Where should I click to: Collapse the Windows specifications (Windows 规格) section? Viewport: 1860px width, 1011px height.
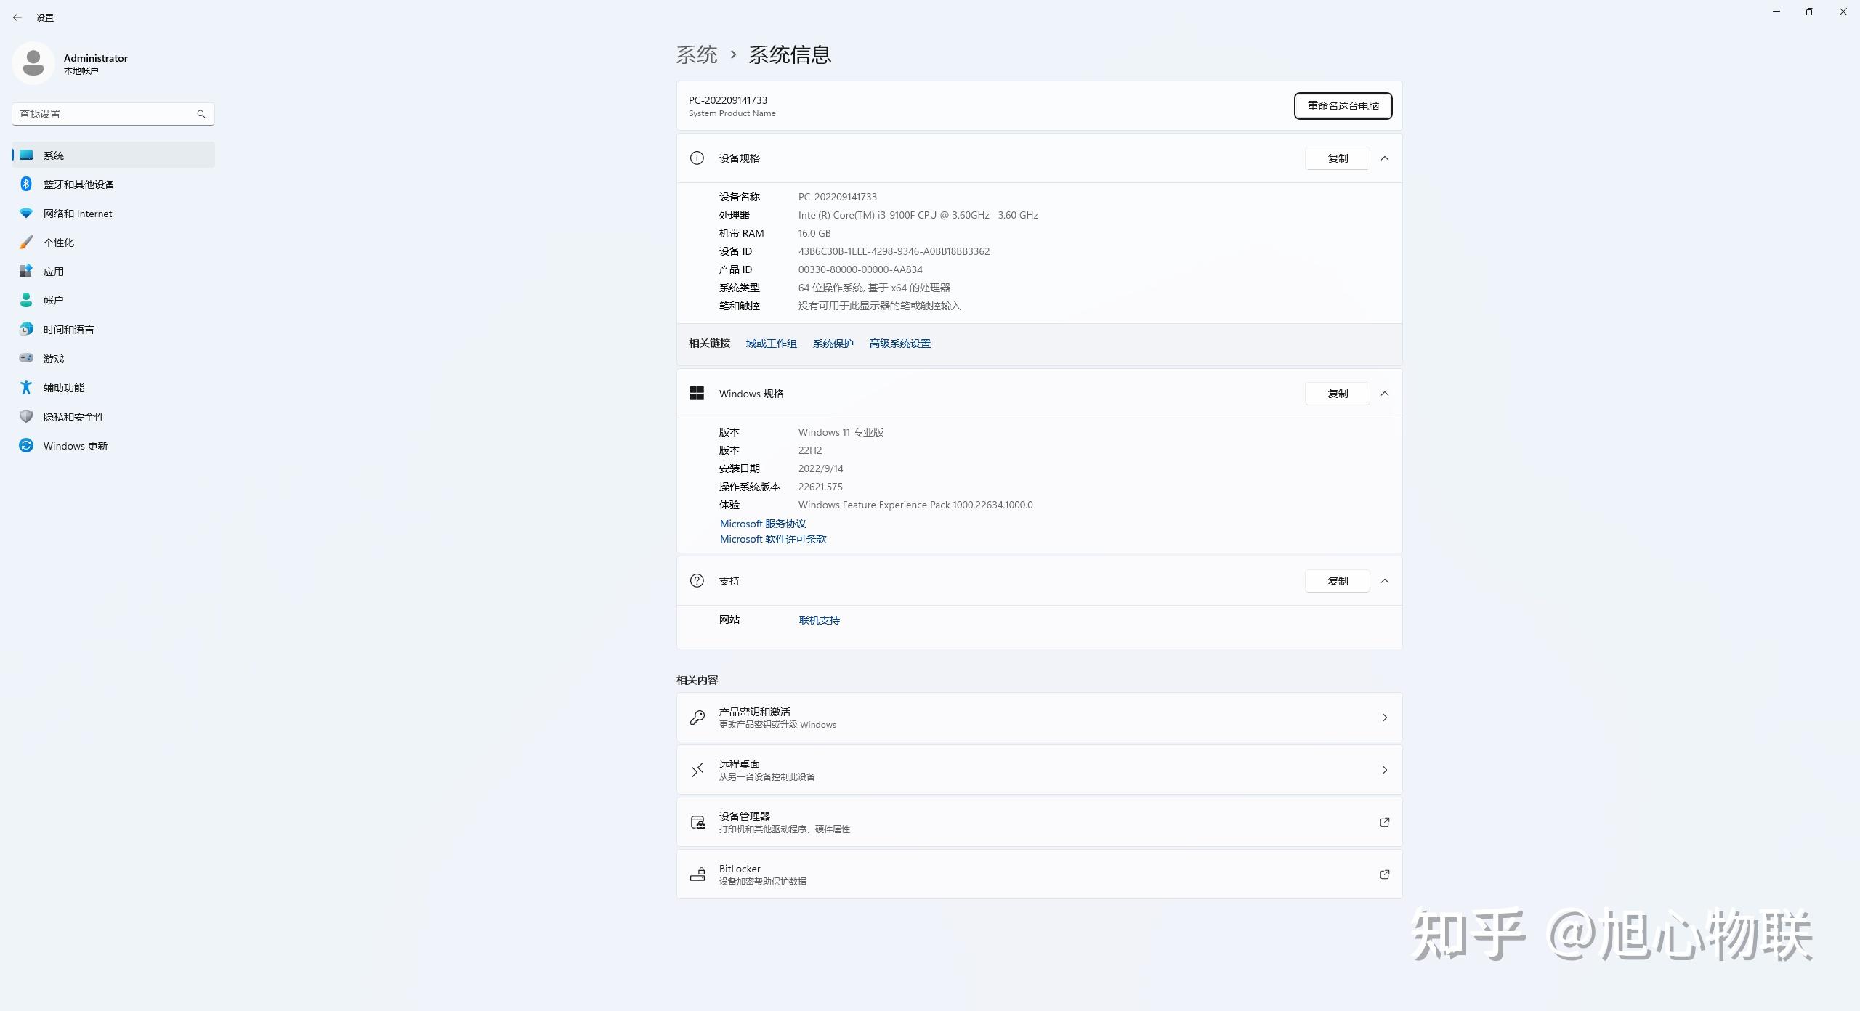point(1385,394)
